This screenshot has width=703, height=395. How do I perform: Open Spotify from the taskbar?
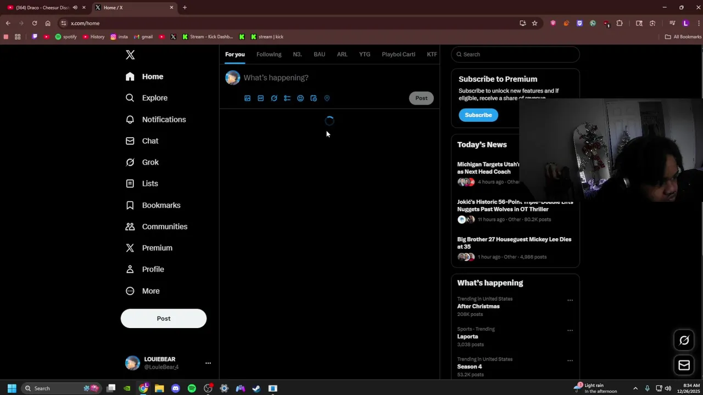click(192, 388)
